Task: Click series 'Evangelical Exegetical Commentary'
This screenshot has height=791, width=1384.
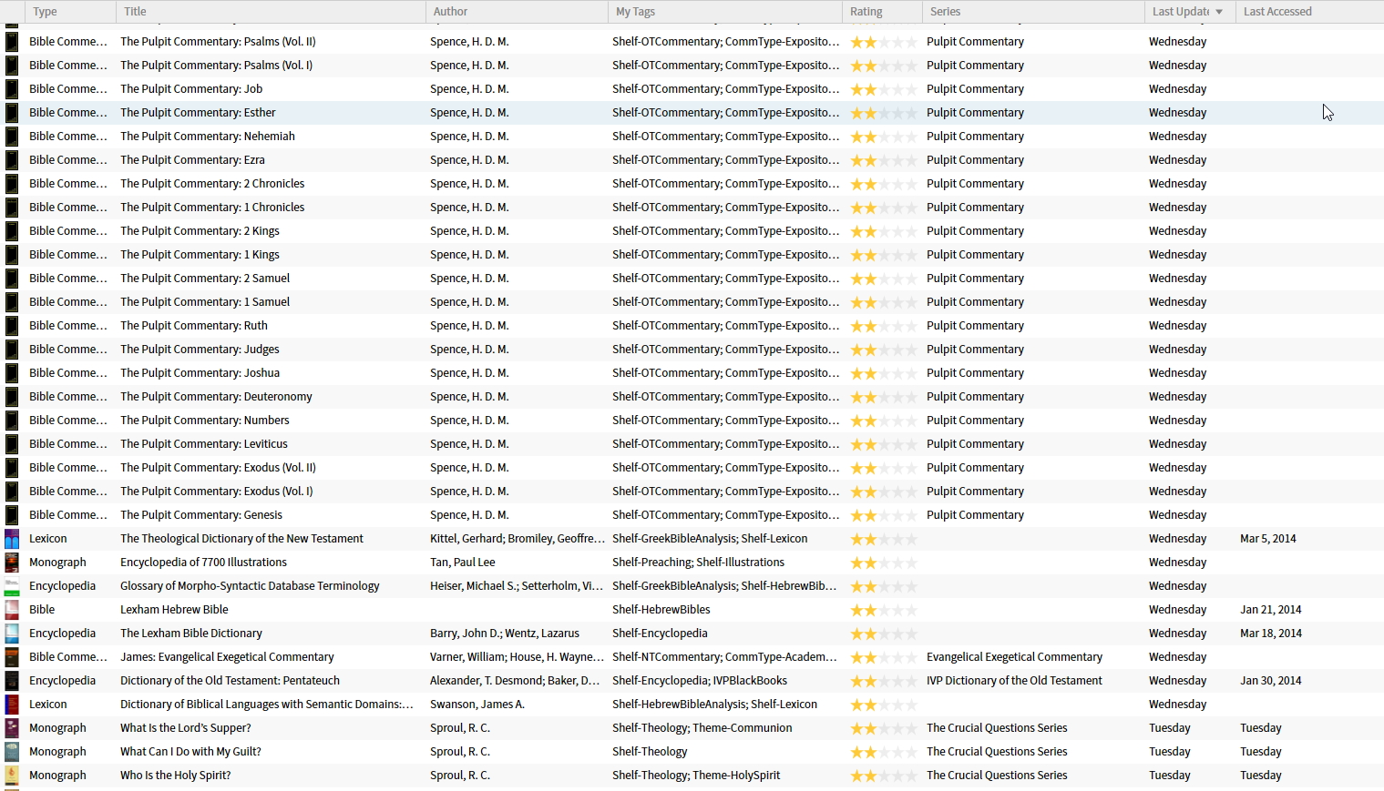Action: tap(1014, 657)
